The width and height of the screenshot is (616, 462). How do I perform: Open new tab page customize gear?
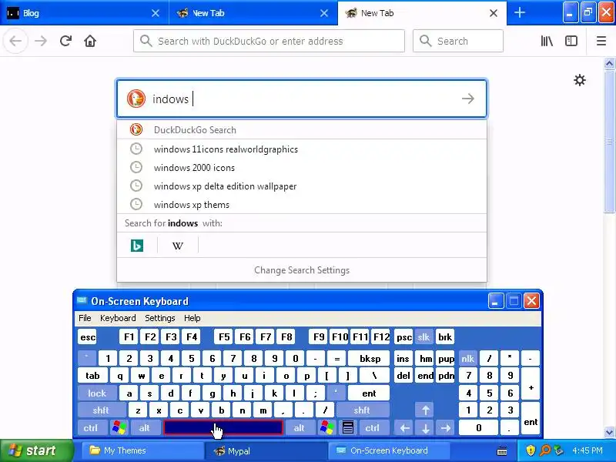pyautogui.click(x=580, y=81)
